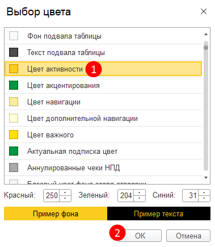Click the Аннулированные чеки НПД label

pyautogui.click(x=74, y=168)
